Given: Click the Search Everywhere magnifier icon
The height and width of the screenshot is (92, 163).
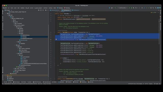Looking at the screenshot, I should pos(156,8).
